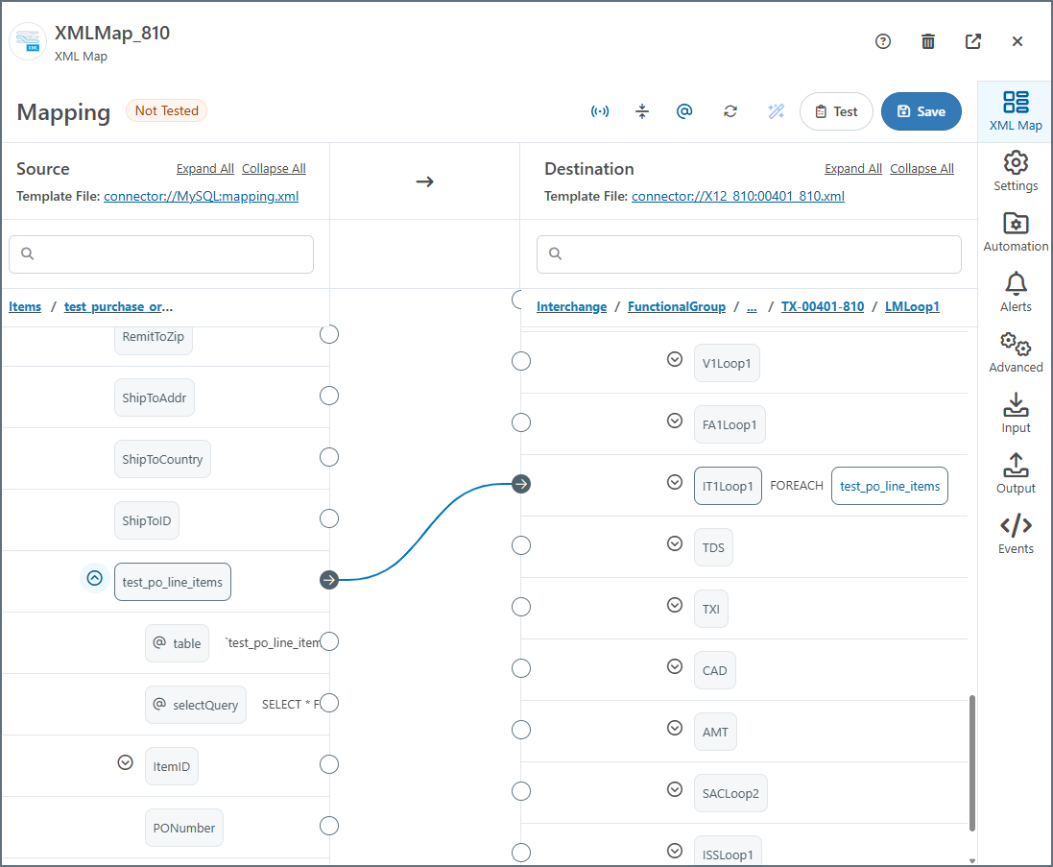
Task: Expand the ItemID source node
Action: [x=124, y=762]
